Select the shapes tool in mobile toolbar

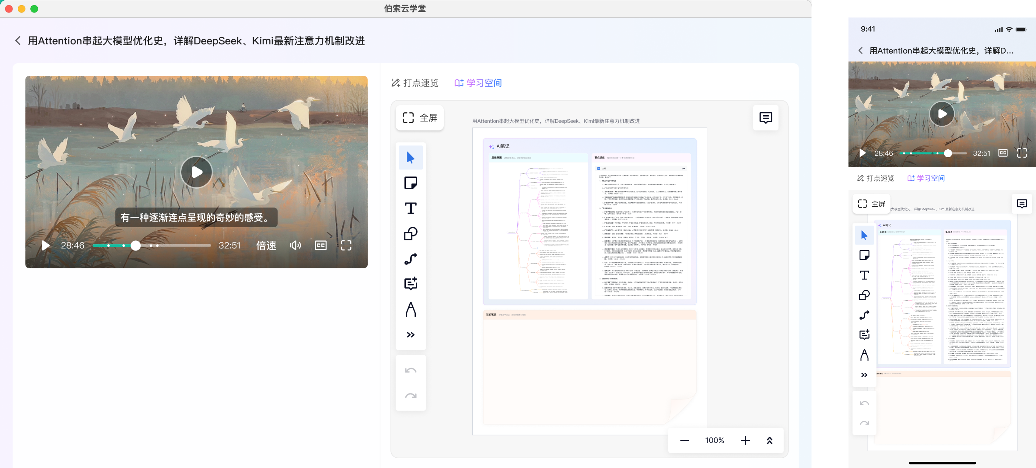[x=864, y=295]
